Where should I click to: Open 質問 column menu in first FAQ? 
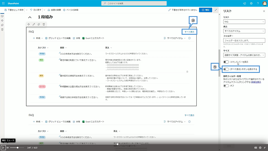coord(63,48)
